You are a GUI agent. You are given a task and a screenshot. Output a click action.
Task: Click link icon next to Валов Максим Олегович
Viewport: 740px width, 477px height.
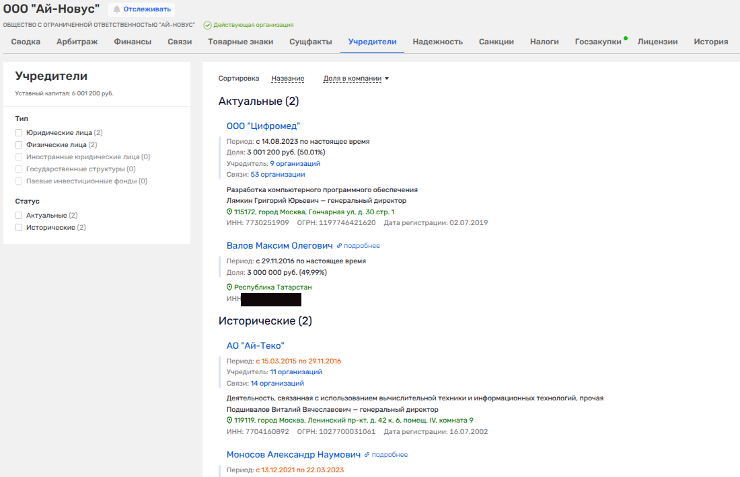pyautogui.click(x=340, y=246)
